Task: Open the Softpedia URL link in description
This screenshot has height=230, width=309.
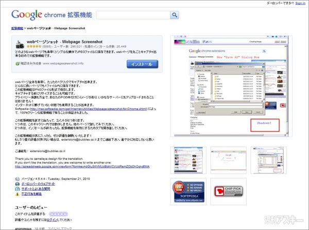Action: [x=88, y=109]
